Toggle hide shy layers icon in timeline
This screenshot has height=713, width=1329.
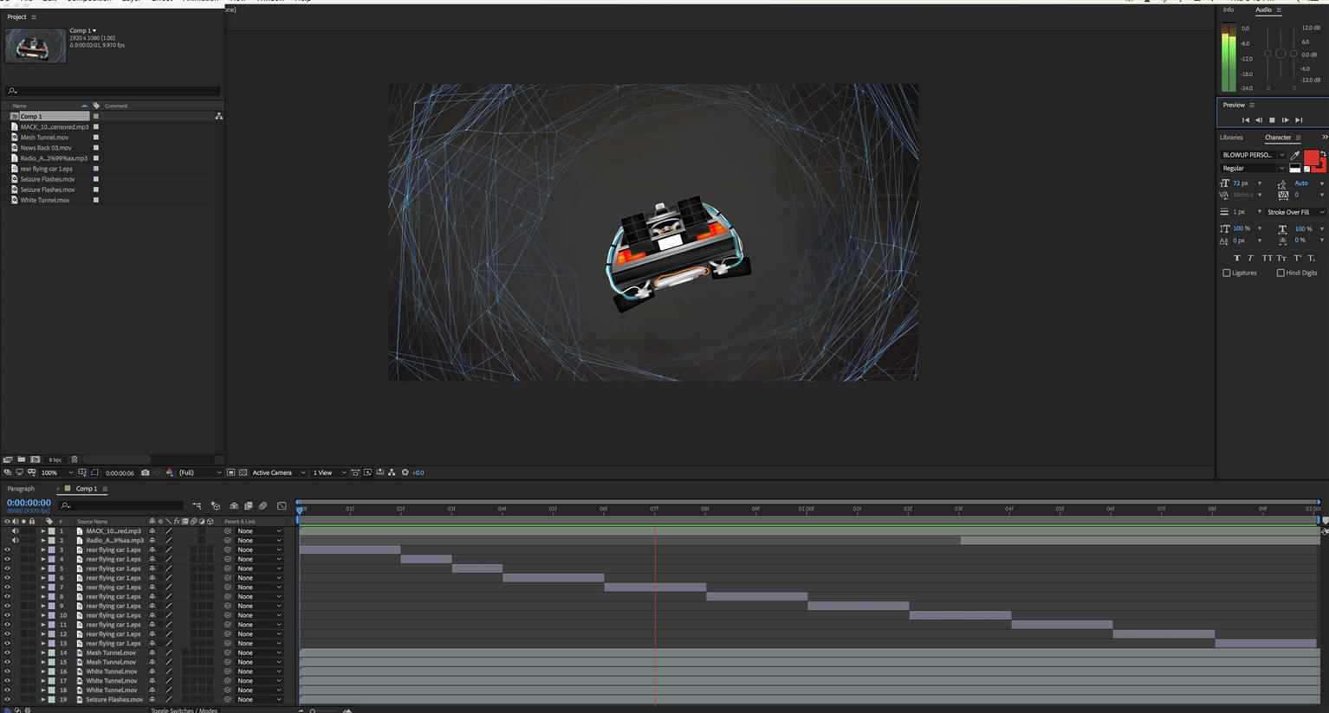(234, 505)
